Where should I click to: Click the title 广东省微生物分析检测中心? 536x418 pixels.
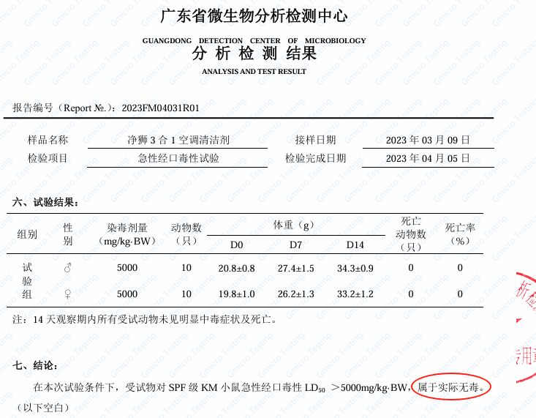tap(254, 16)
